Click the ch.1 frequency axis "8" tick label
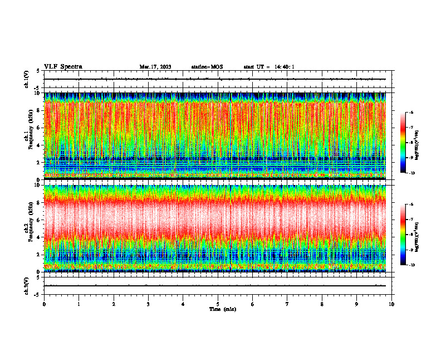Viewport: 441px width, 341px height. [x=38, y=110]
